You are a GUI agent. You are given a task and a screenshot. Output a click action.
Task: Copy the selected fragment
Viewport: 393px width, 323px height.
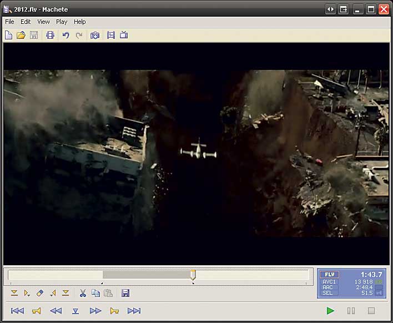coord(95,293)
